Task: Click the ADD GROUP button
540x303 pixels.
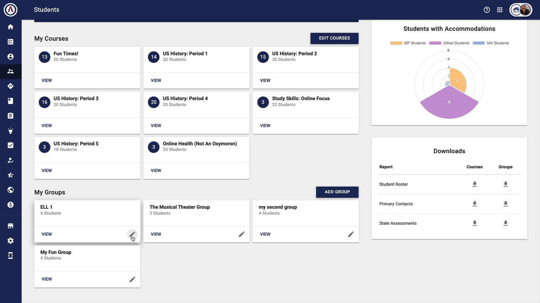Action: pos(337,192)
